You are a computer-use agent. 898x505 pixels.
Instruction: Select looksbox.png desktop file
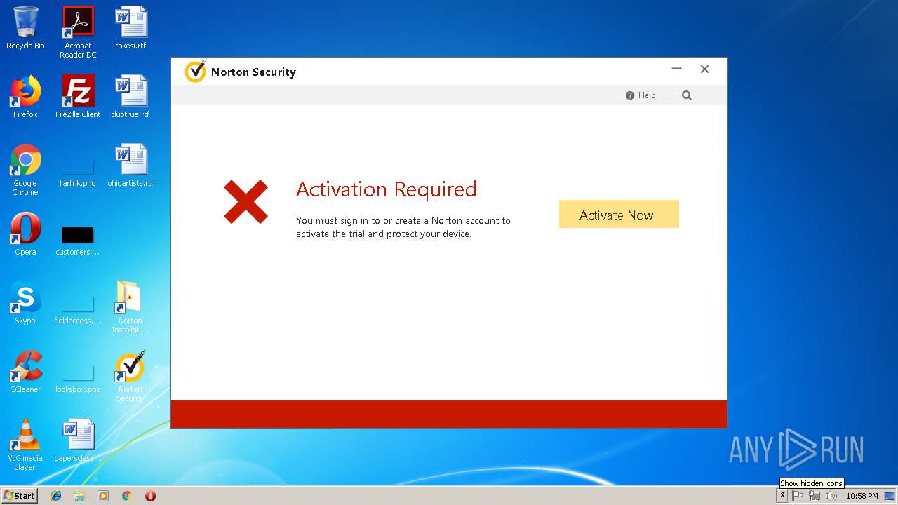tap(78, 379)
